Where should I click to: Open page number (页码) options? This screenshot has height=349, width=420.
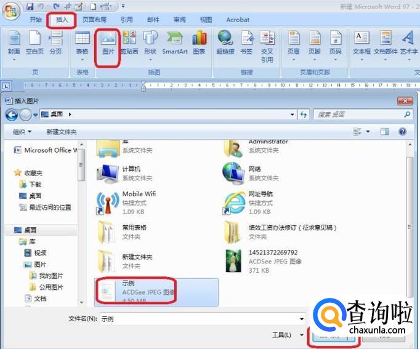[336, 46]
